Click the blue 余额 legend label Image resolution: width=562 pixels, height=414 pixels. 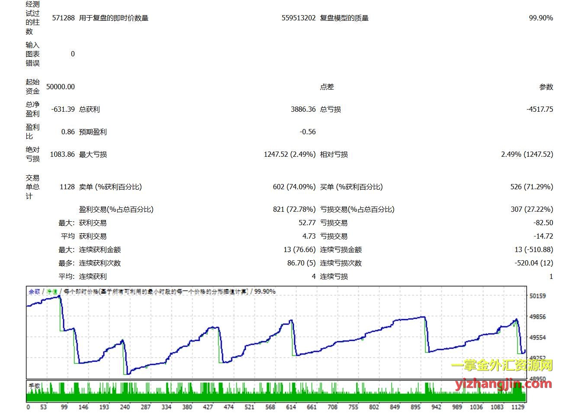point(34,292)
